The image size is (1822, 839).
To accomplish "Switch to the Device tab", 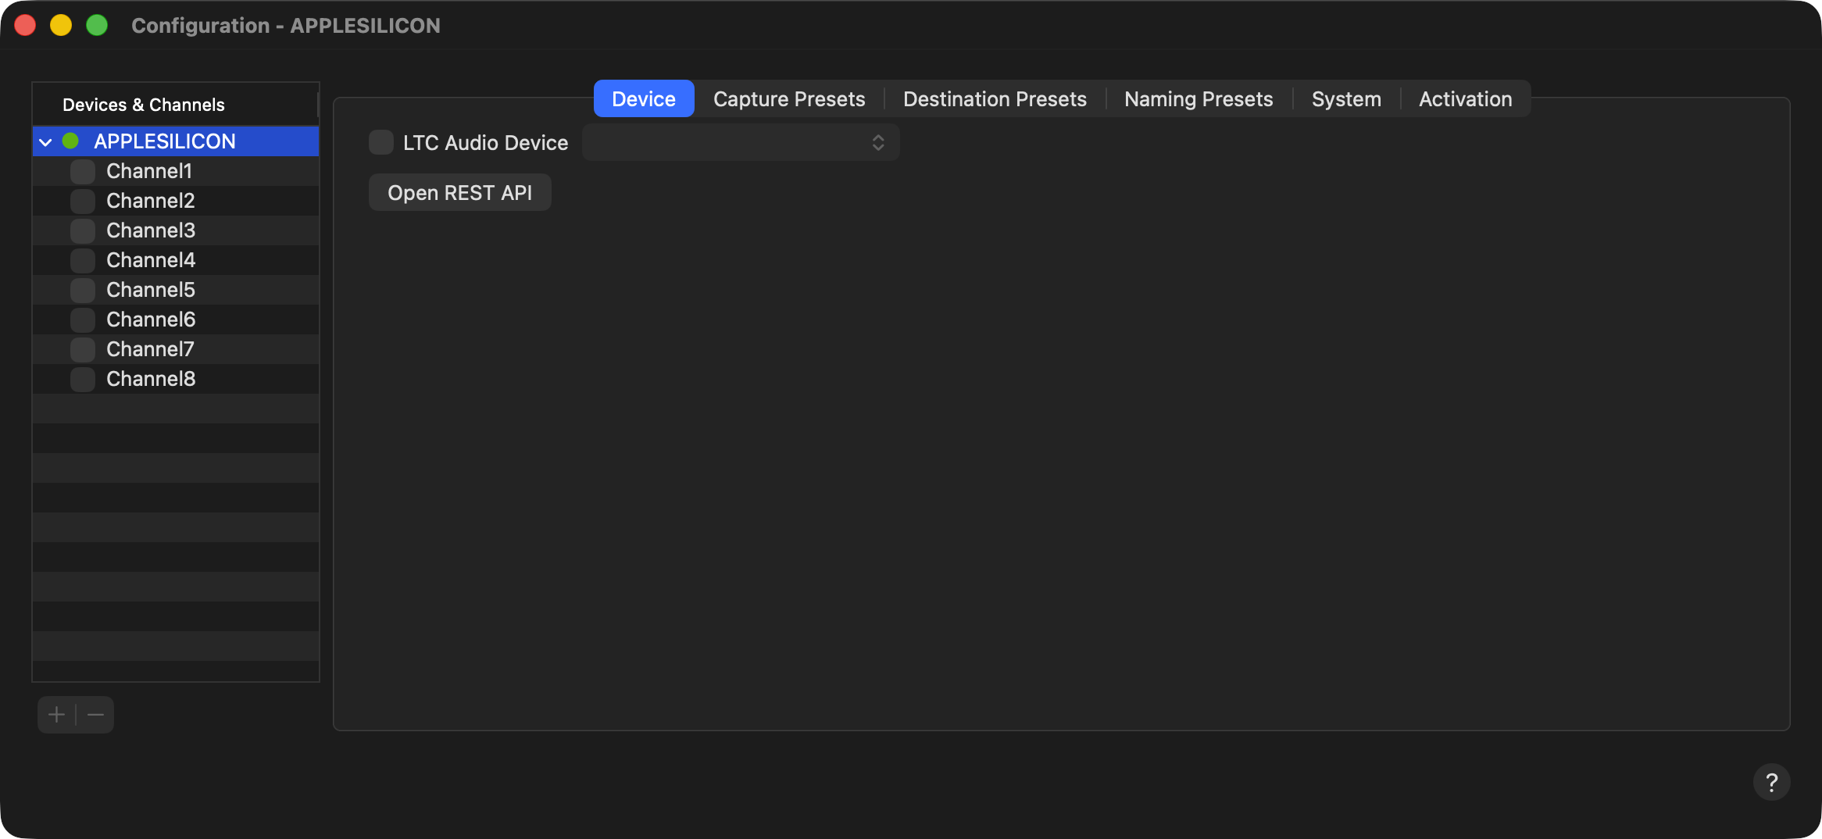I will (644, 98).
